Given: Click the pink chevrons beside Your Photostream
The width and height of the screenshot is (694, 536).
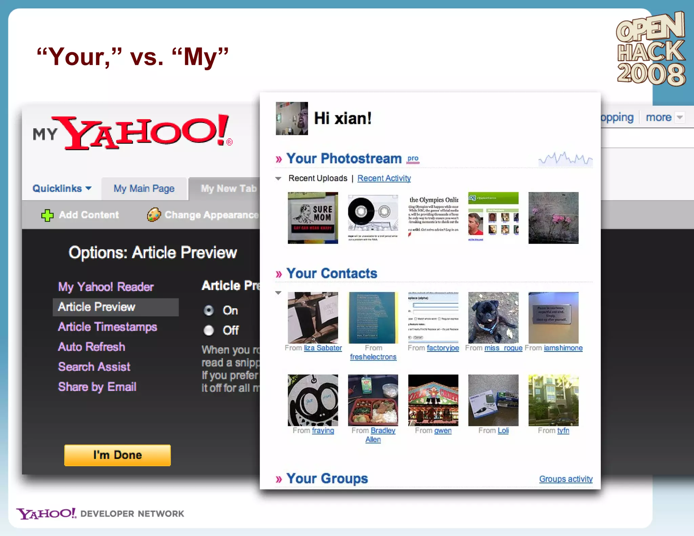Looking at the screenshot, I should point(279,159).
